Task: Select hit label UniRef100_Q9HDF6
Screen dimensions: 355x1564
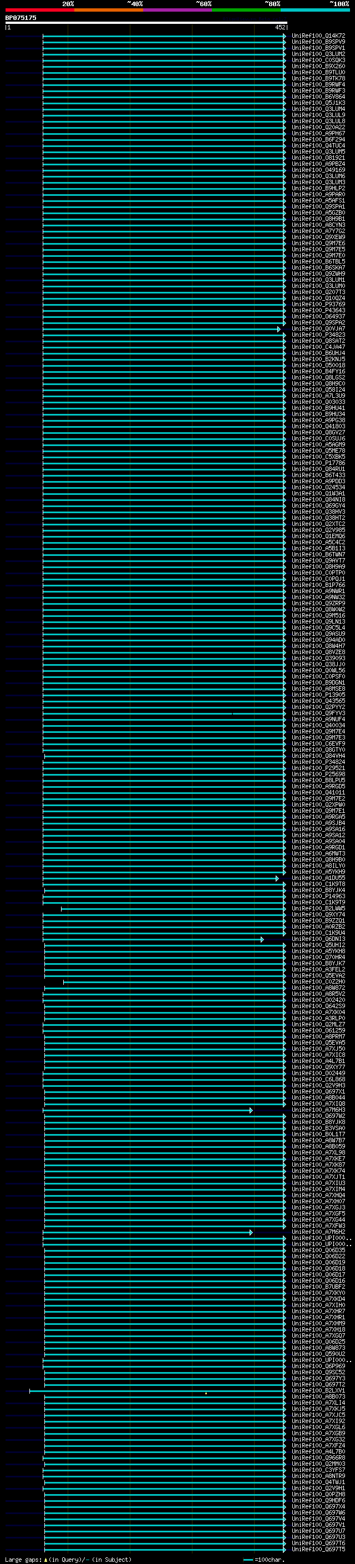Action: tap(318, 1501)
